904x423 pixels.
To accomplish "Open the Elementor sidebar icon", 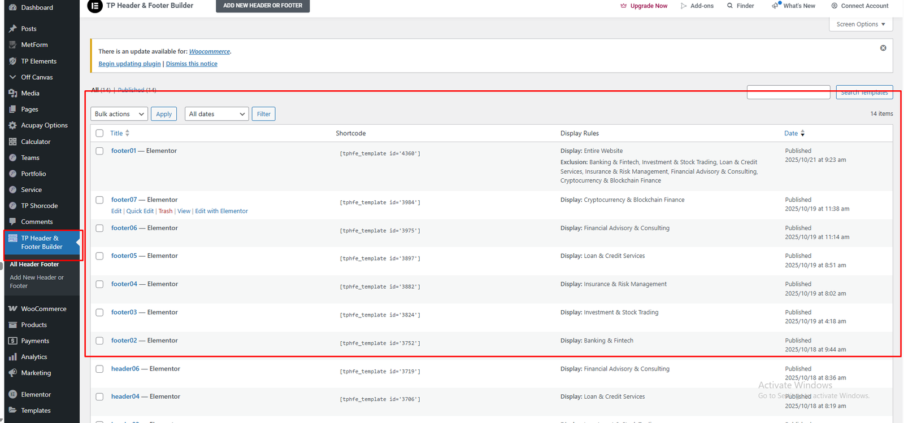I will point(13,395).
